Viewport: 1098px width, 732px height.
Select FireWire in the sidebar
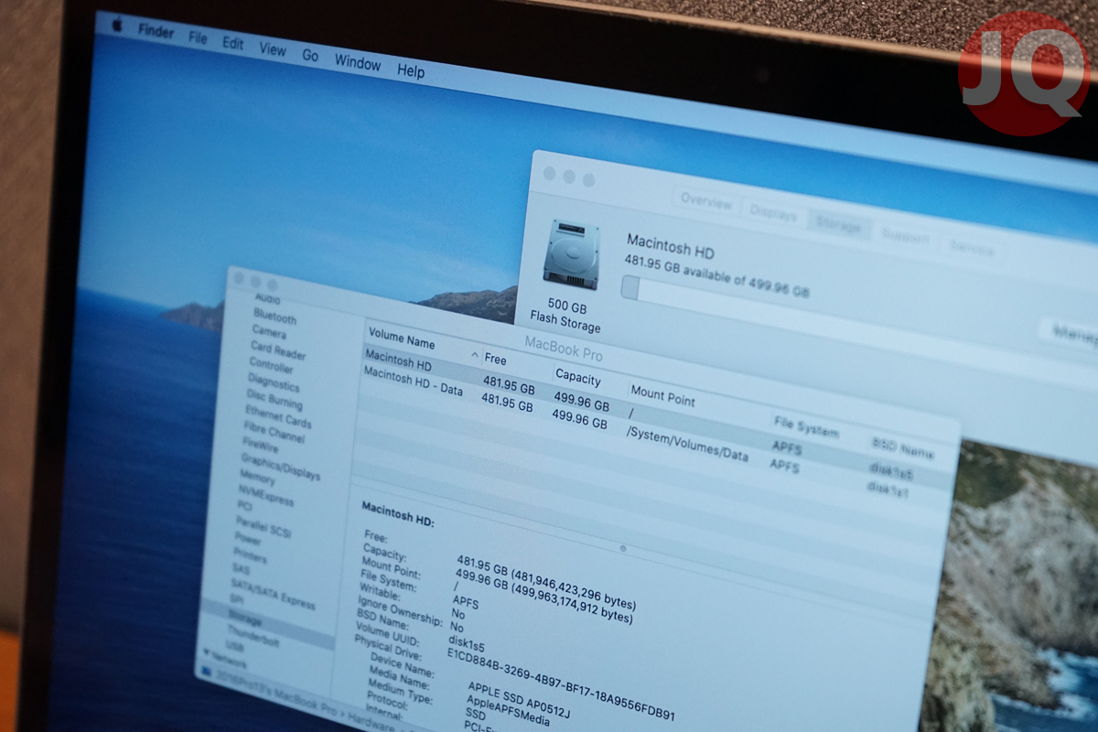tap(260, 447)
